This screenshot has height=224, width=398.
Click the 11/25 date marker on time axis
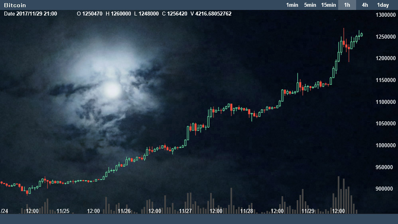coord(63,211)
